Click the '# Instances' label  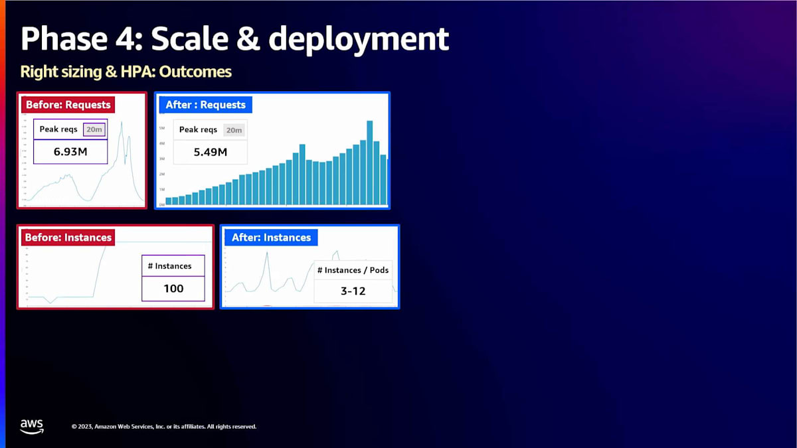coord(169,266)
